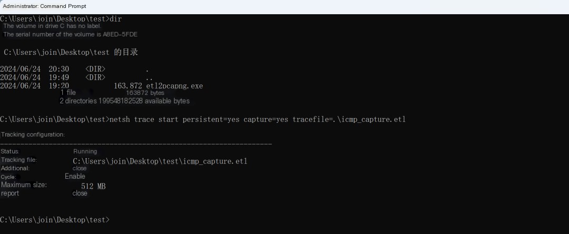
Task: Click the 19:49 timestamp of the parent directory entry
Action: (59, 77)
